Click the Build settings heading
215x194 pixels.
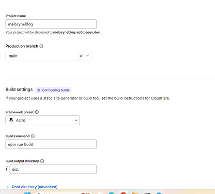(19, 89)
